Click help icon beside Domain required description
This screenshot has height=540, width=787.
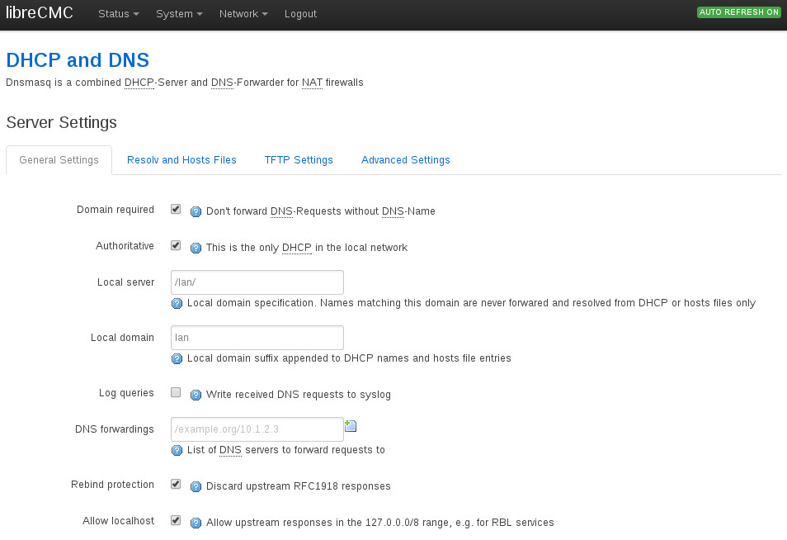point(196,211)
